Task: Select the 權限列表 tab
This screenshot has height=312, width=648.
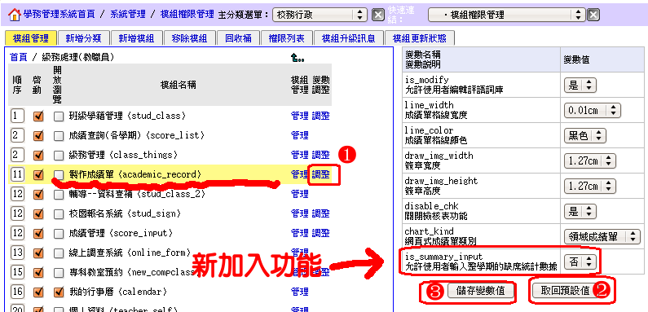Action: click(x=286, y=38)
